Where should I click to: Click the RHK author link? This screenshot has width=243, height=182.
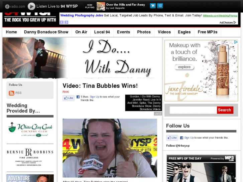(x=66, y=92)
